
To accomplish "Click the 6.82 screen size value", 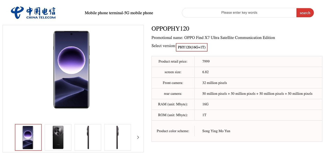I will click(x=205, y=72).
